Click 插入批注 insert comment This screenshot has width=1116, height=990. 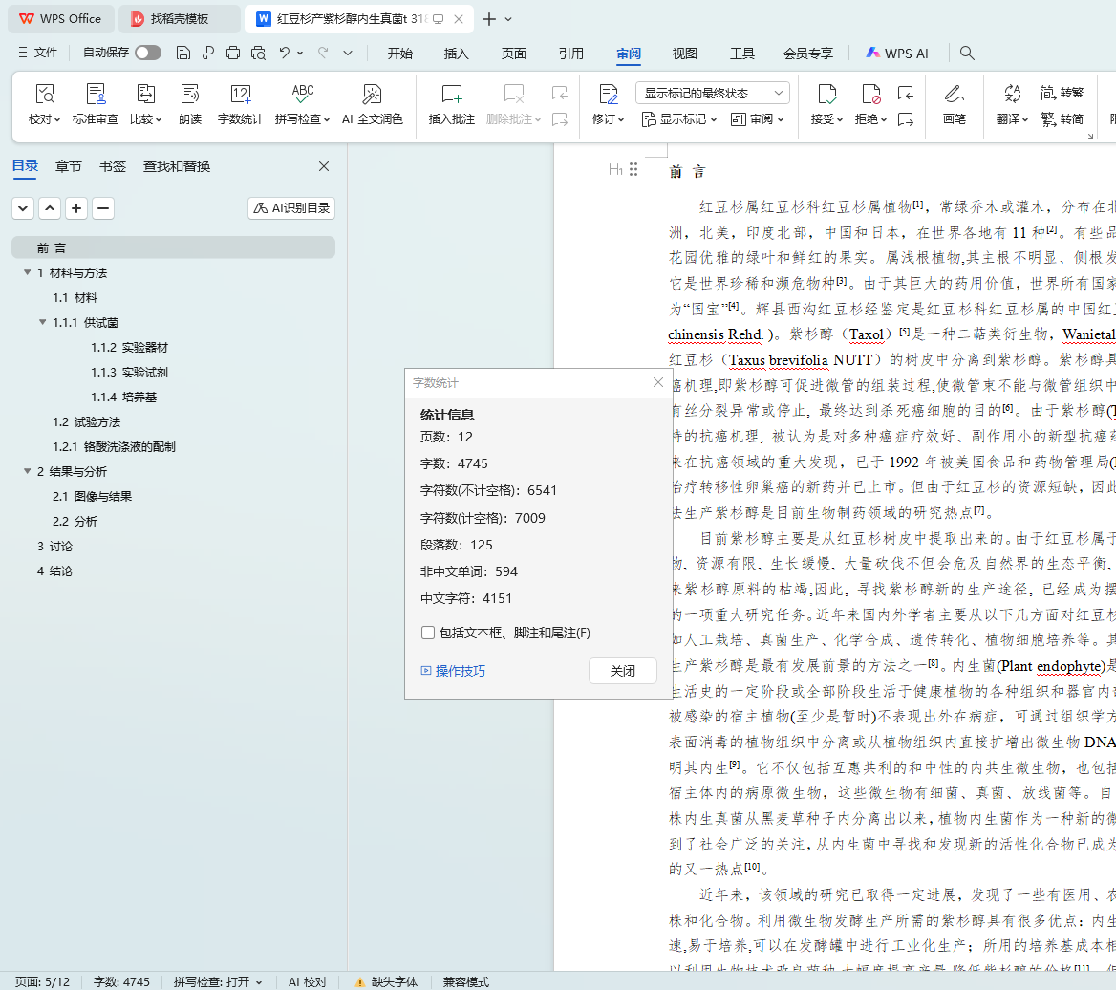pyautogui.click(x=451, y=104)
